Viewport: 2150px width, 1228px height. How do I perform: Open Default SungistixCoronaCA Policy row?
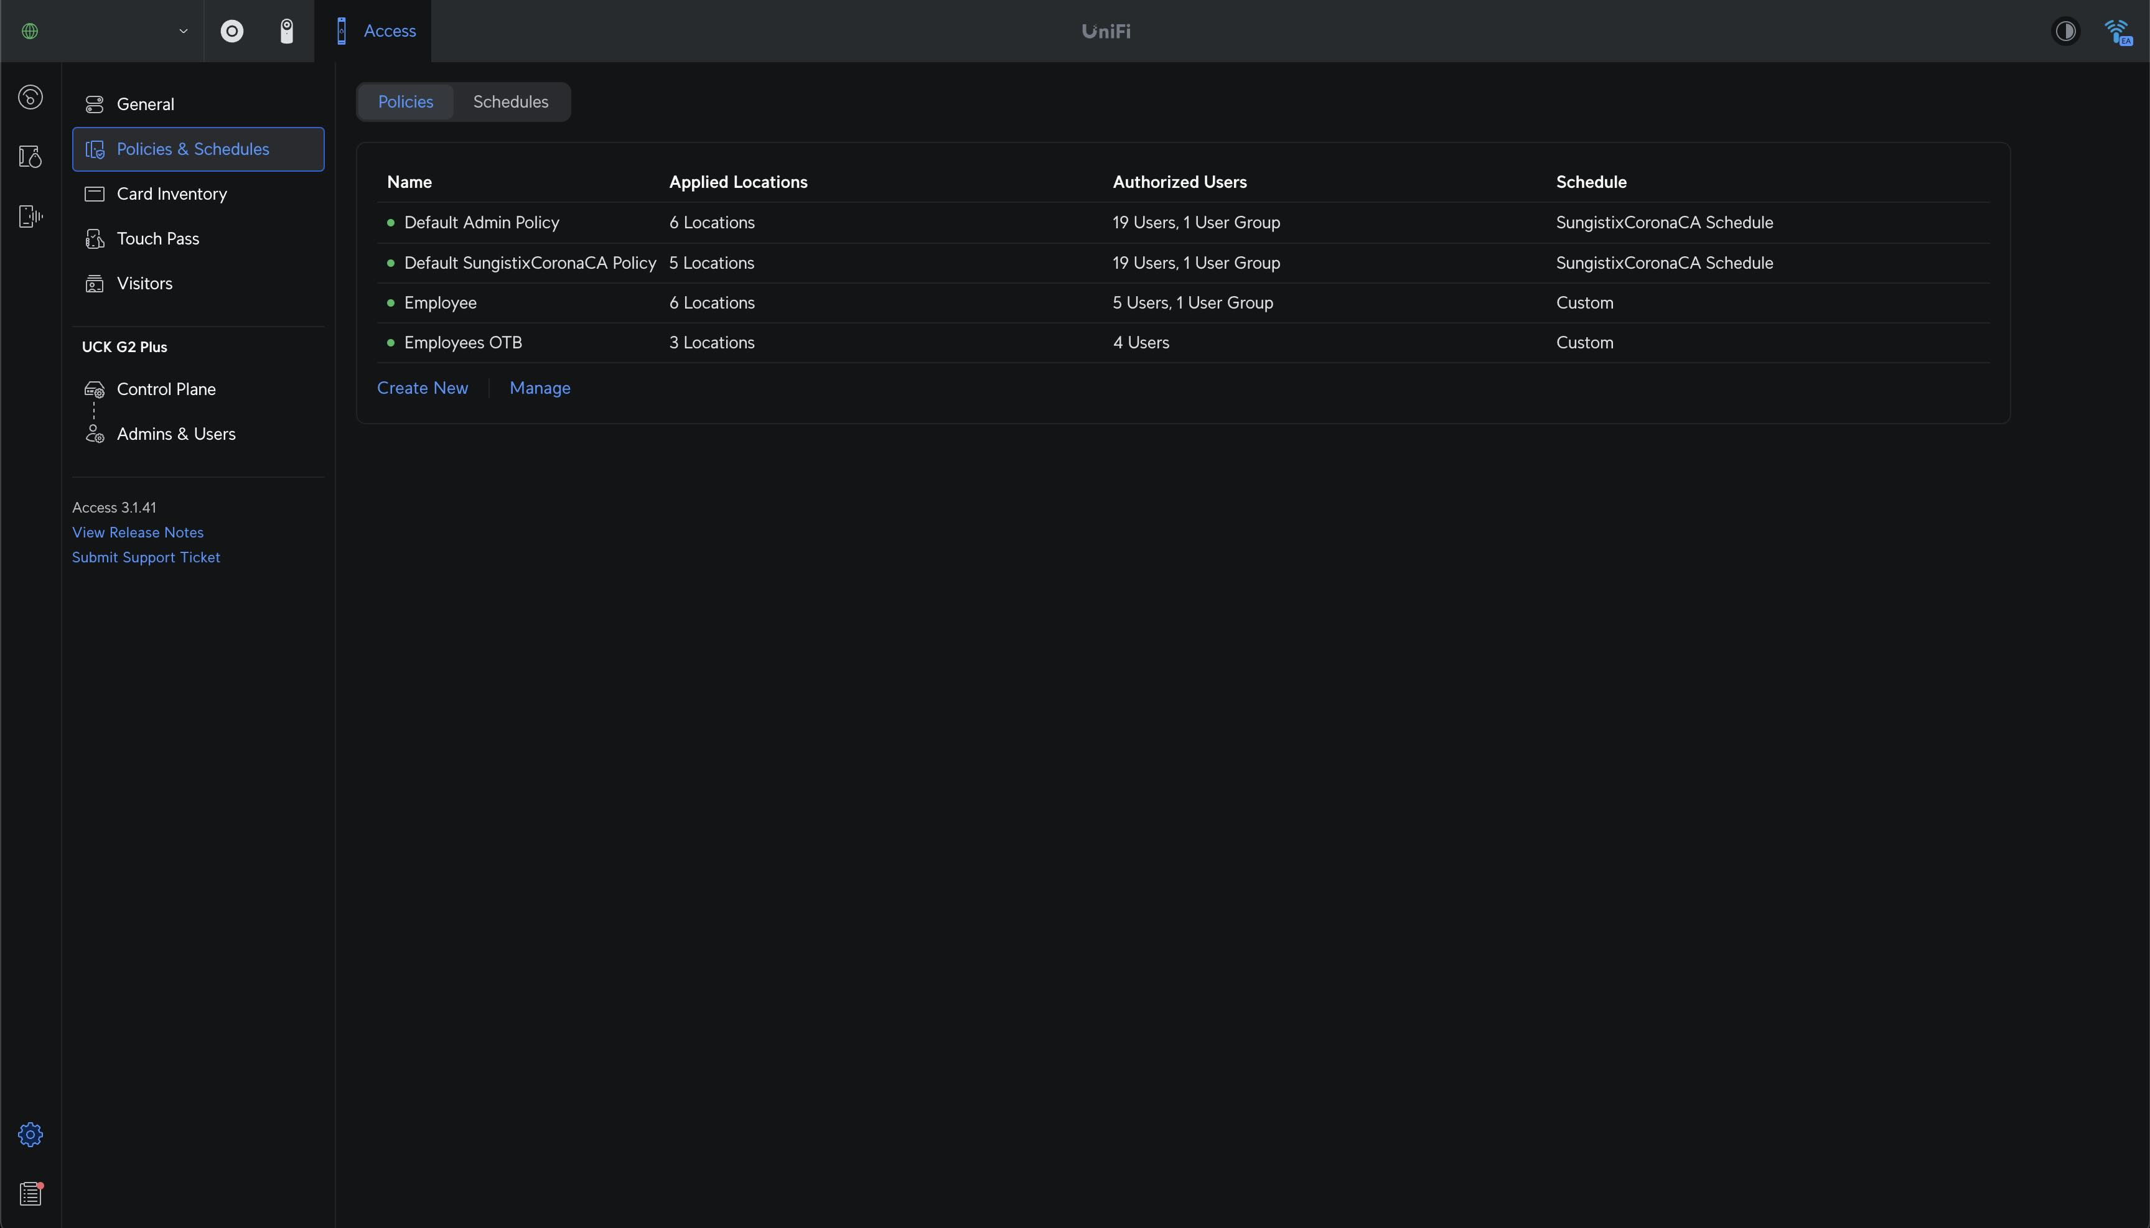(x=1184, y=263)
